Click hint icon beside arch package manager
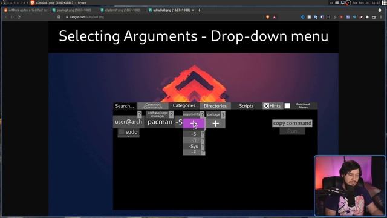The width and height of the screenshot is (387, 218). (171, 114)
